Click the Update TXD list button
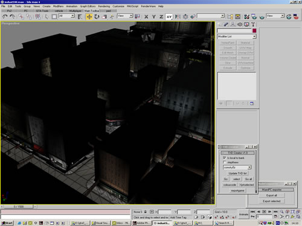This screenshot has width=302, height=226. [237, 173]
